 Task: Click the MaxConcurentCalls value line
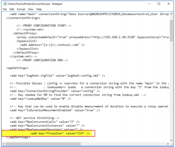tap(45, 122)
